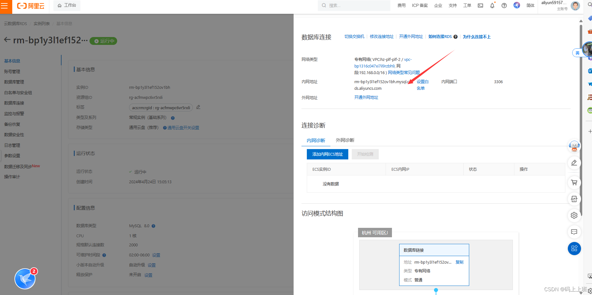Image resolution: width=592 pixels, height=295 pixels.
Task: Select 操作审计 in the sidebar
Action: pyautogui.click(x=12, y=177)
